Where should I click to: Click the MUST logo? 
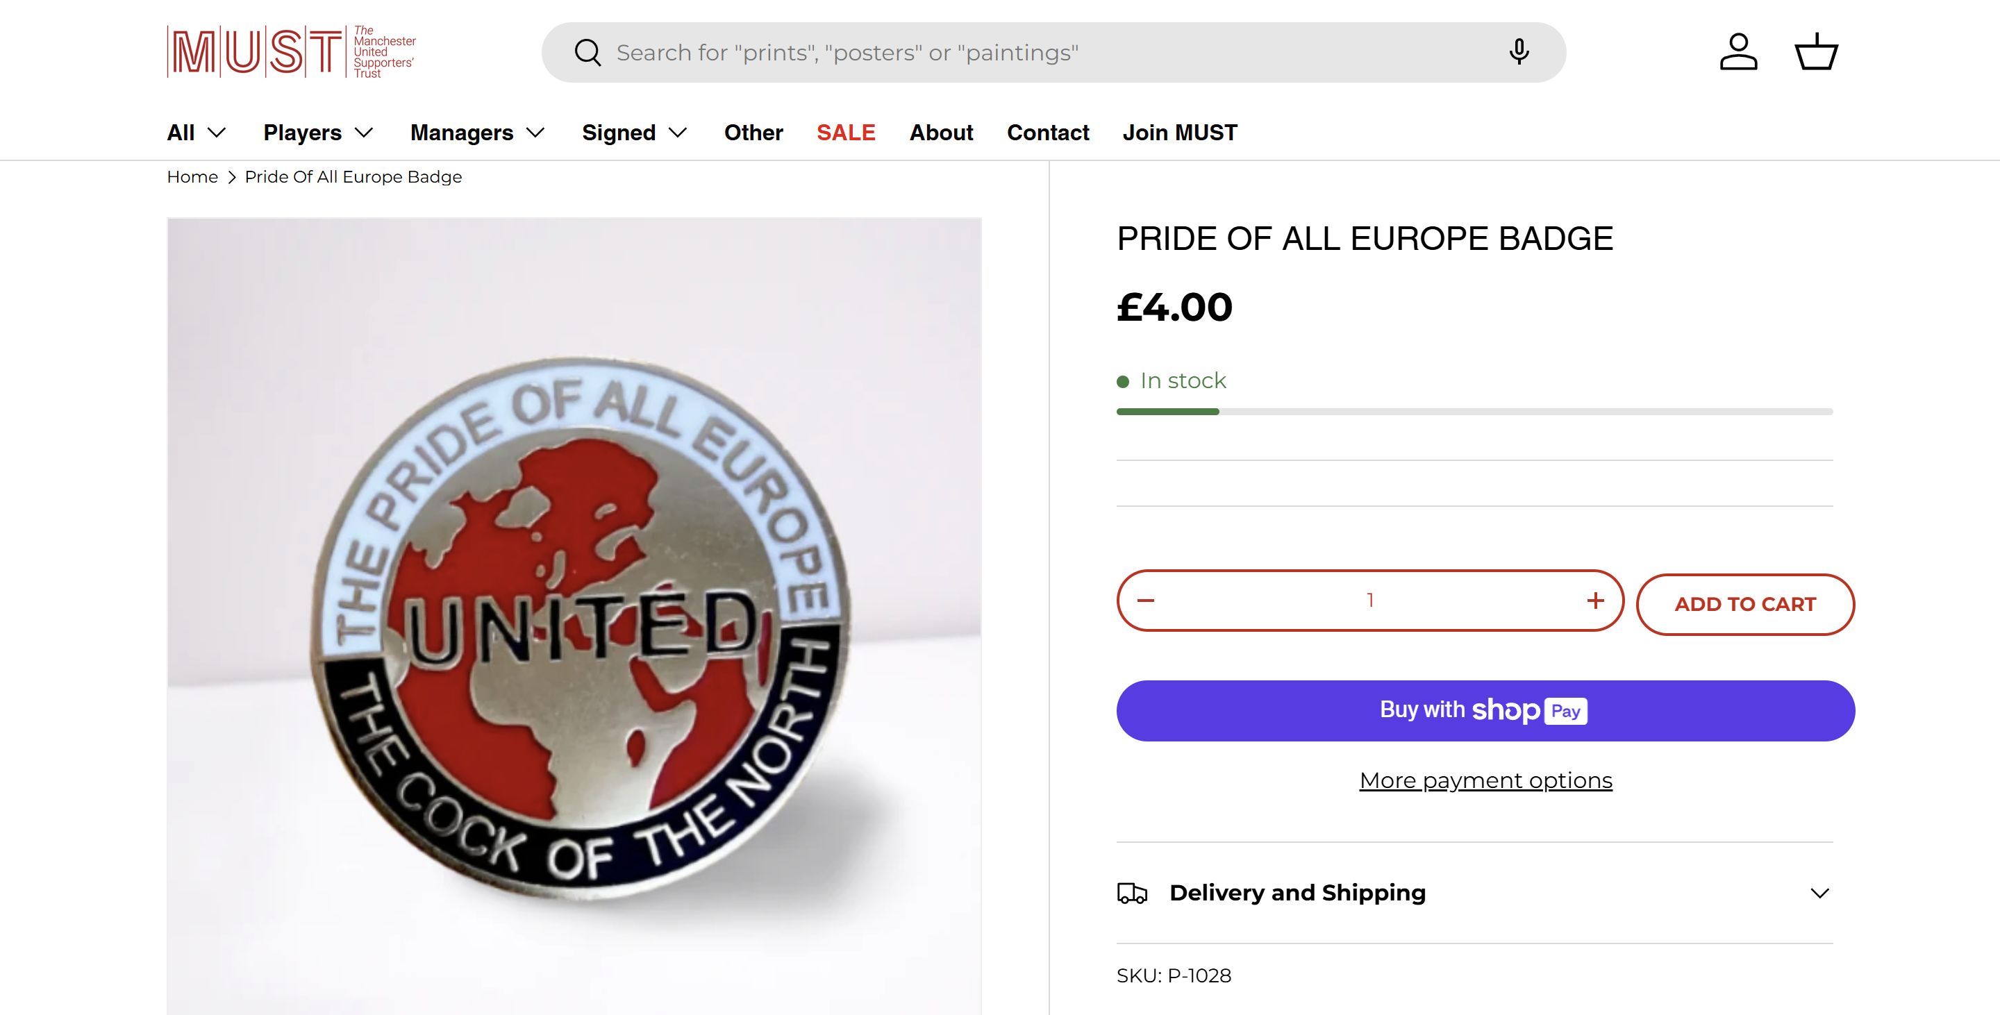point(291,52)
